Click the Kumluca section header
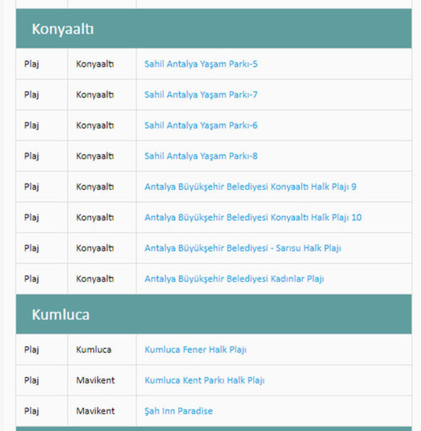 61,314
